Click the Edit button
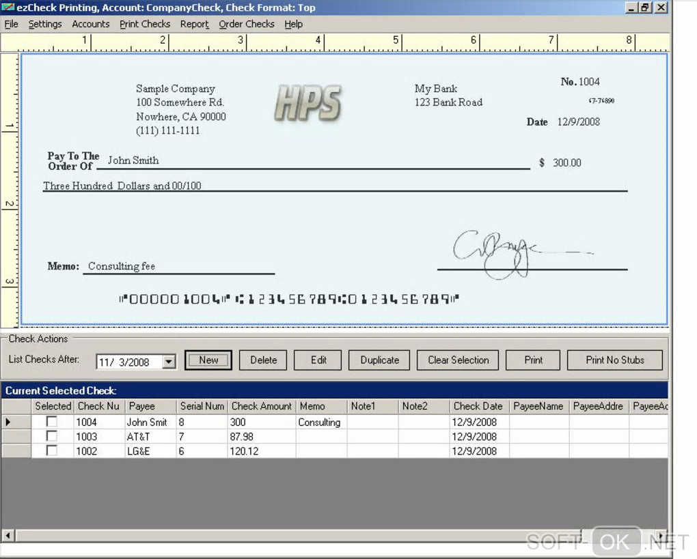Viewport: 697px width, 559px height. (x=318, y=360)
